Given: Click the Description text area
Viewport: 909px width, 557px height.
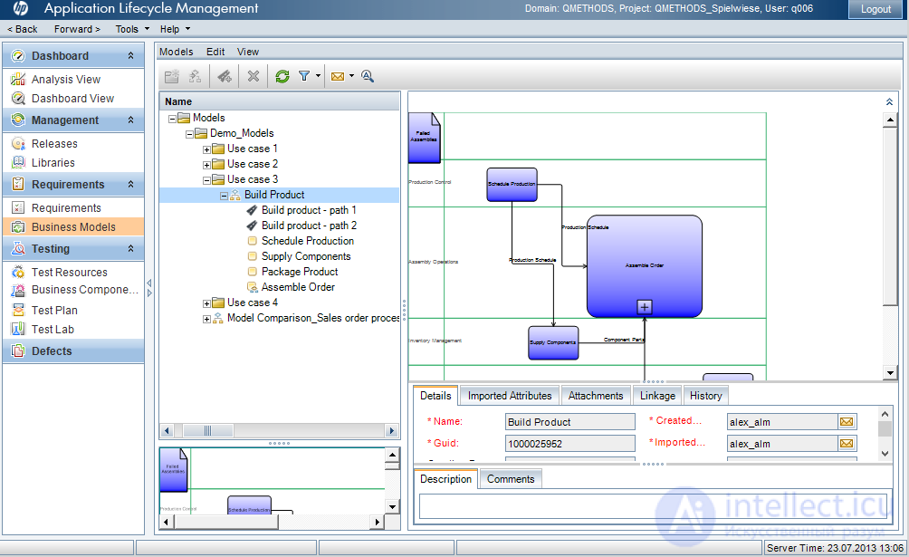Looking at the screenshot, I should 653,506.
